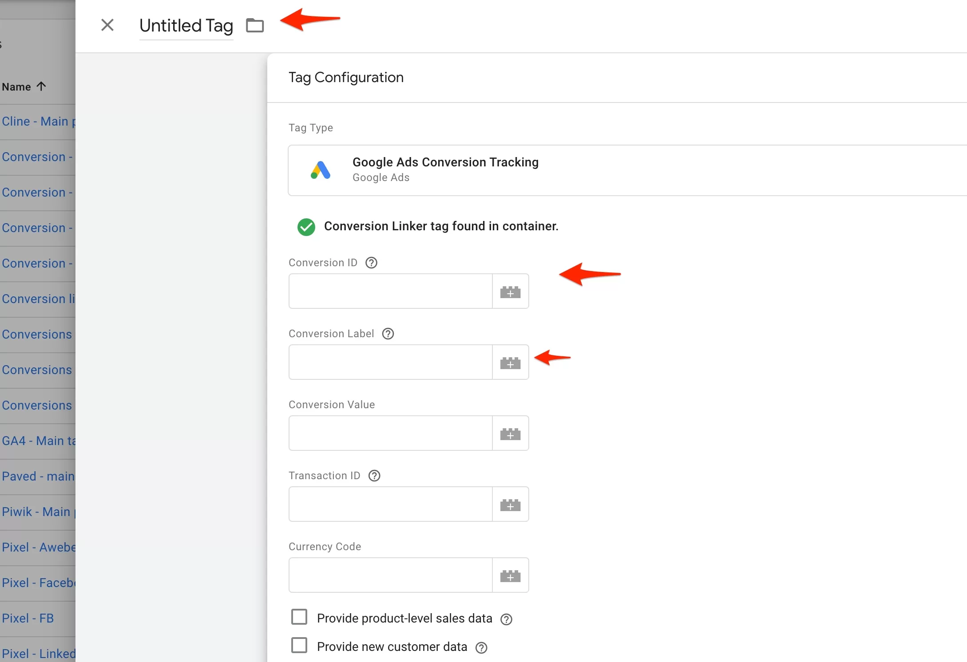Click the Tag Configuration heading
967x662 pixels.
(x=346, y=78)
